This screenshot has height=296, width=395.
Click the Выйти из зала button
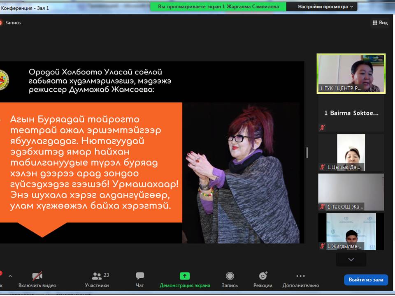pyautogui.click(x=366, y=280)
